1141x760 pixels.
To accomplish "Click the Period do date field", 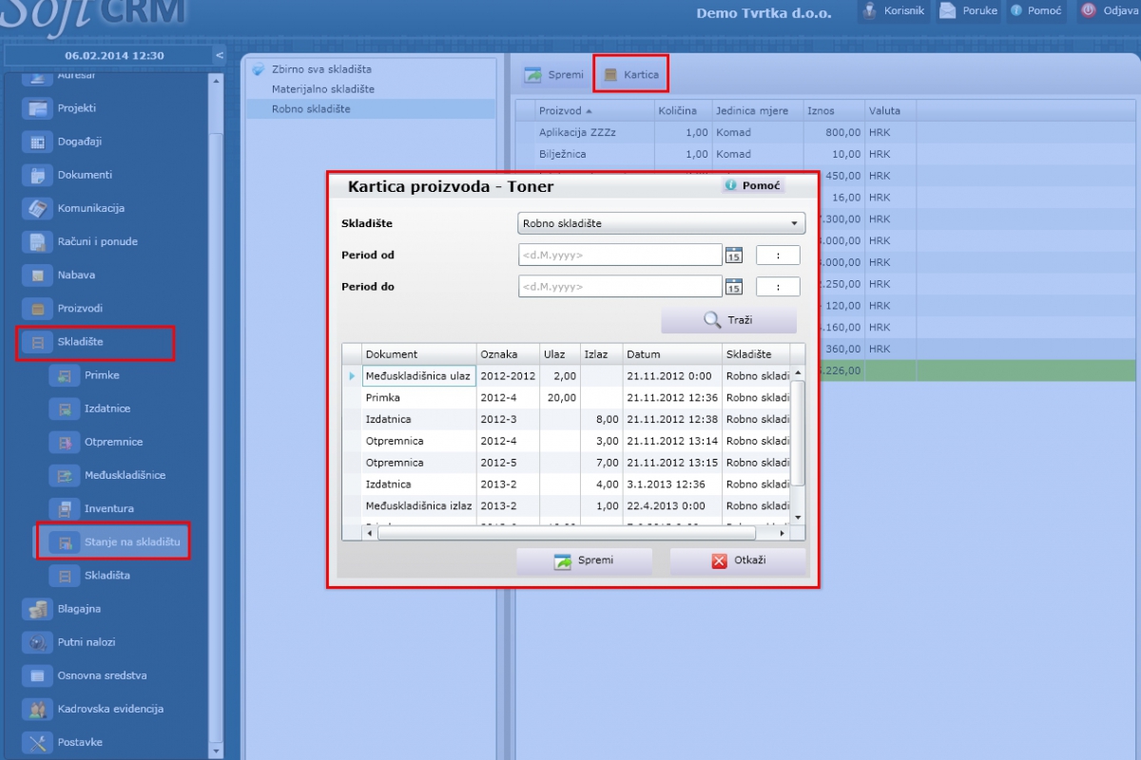I will (x=620, y=287).
